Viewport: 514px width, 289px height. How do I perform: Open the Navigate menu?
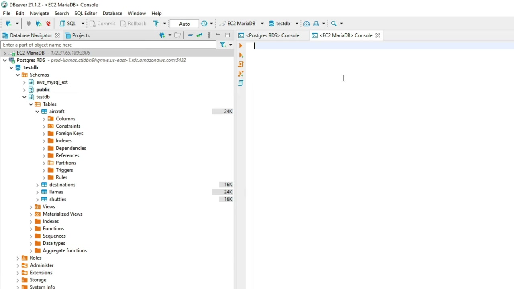[x=39, y=13]
